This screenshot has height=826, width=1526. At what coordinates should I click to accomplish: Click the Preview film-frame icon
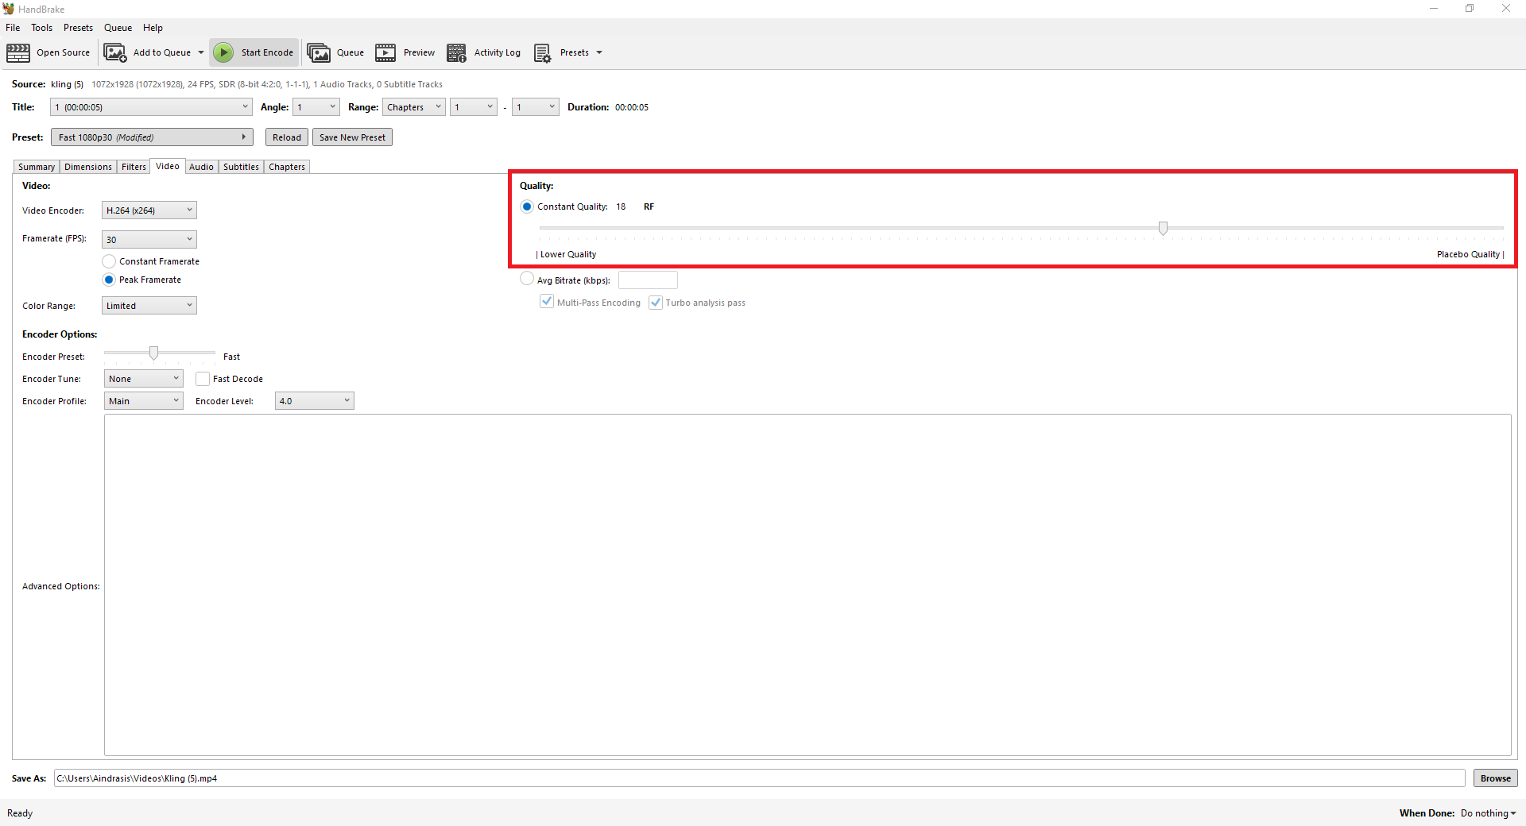(x=385, y=53)
